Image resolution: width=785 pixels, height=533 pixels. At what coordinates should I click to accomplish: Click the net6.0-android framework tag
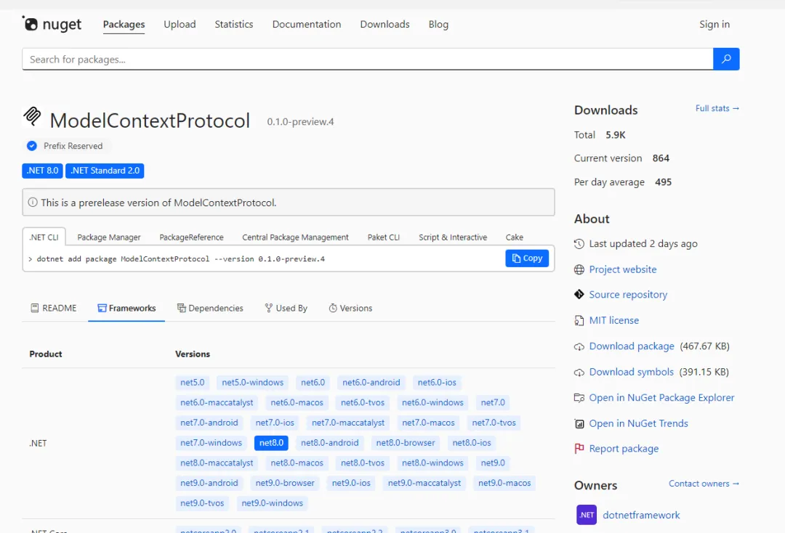pos(371,383)
